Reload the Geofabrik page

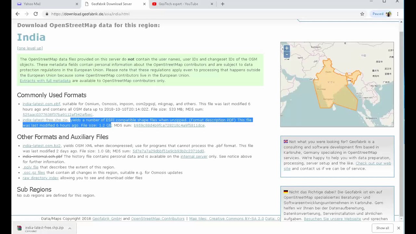point(36,14)
